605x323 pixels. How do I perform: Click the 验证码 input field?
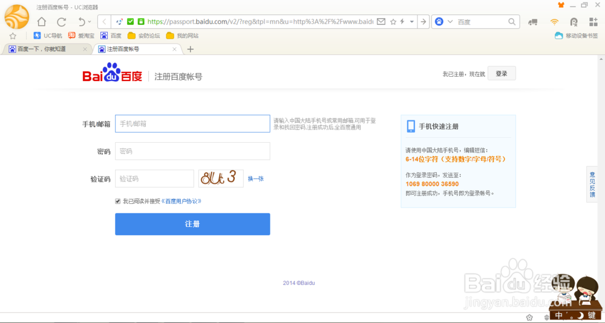(x=154, y=178)
